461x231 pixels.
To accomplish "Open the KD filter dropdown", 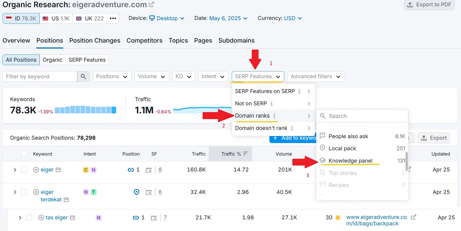I will (183, 77).
